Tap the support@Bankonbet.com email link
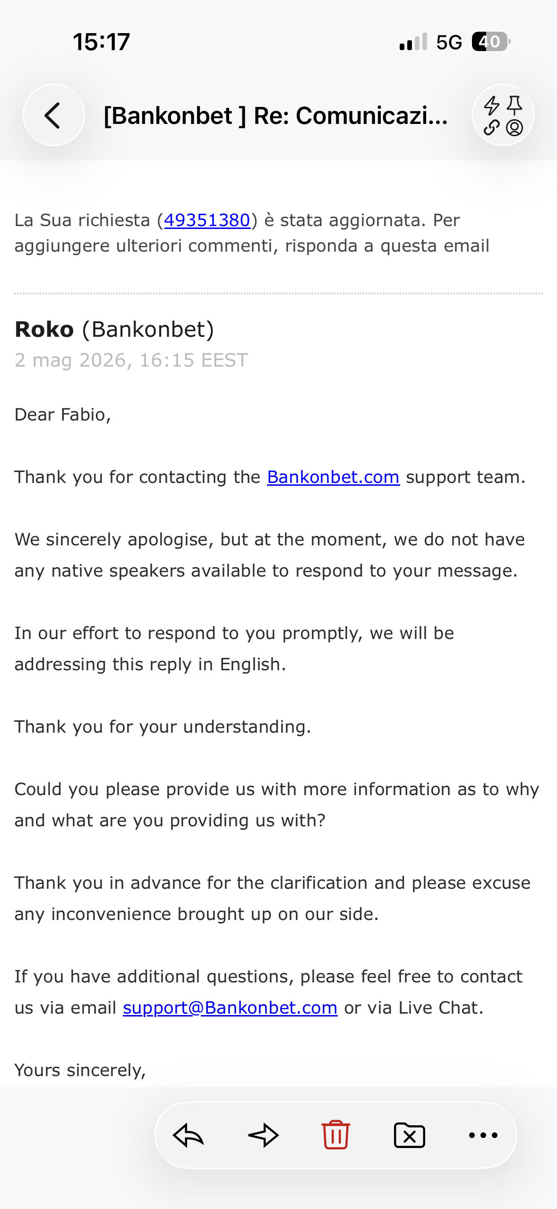Screen dimensions: 557x1209 [230, 1007]
